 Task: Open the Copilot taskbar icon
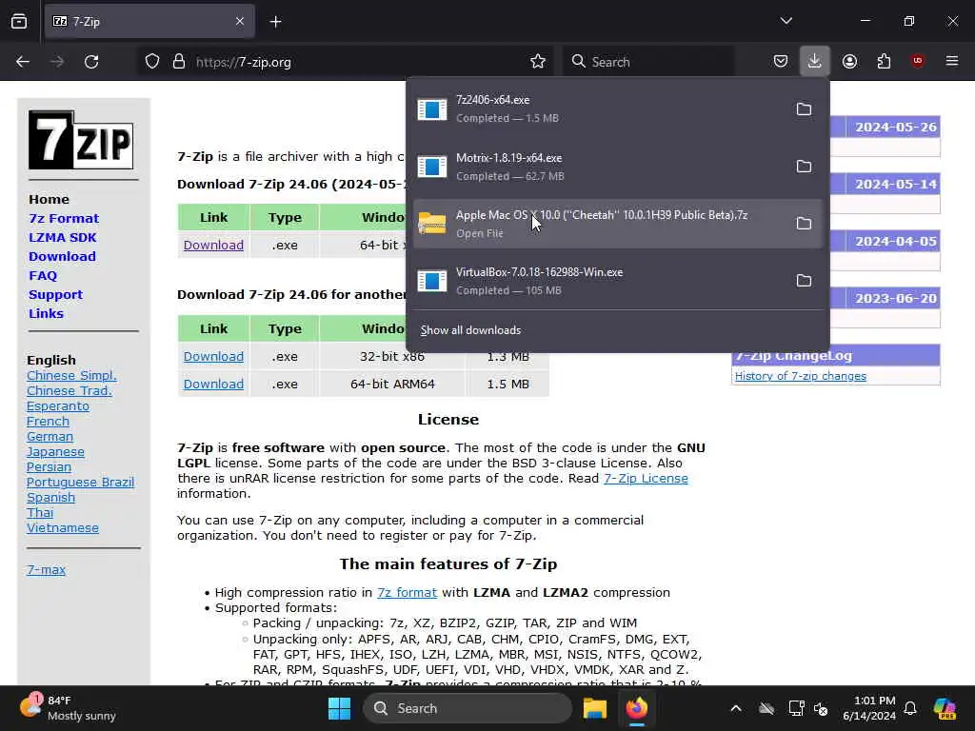click(x=945, y=708)
